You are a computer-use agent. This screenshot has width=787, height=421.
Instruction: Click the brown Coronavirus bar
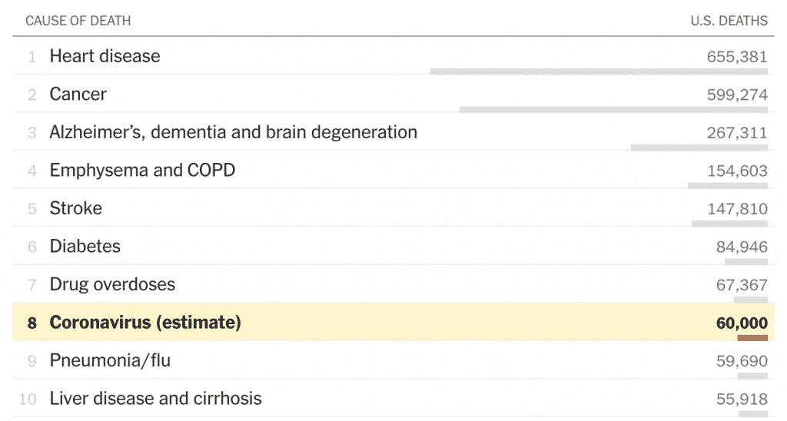click(x=752, y=338)
